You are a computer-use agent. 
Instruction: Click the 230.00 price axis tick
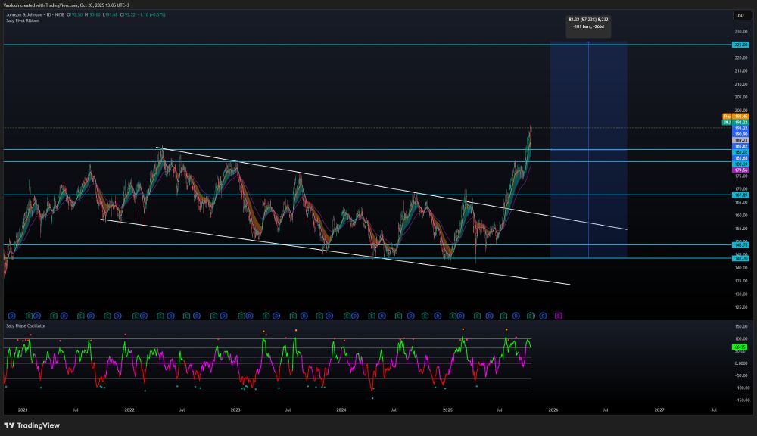pyautogui.click(x=741, y=31)
